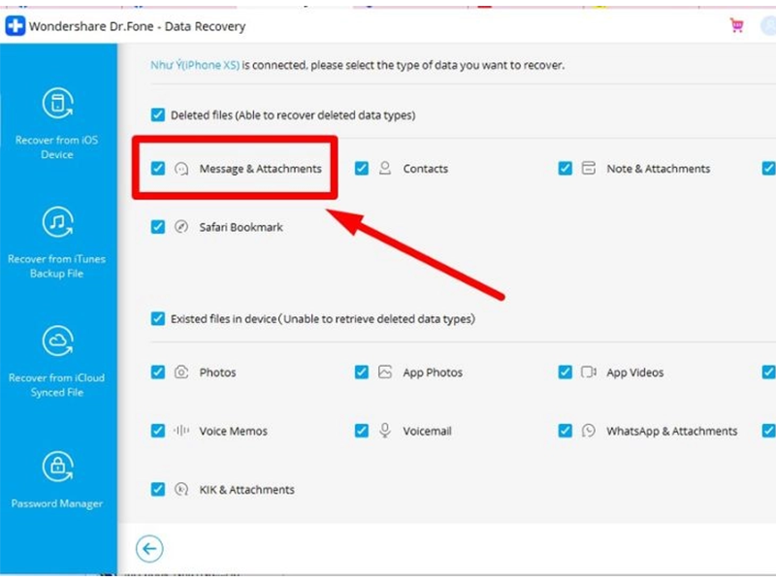Open the shopping cart icon
The height and width of the screenshot is (582, 776).
point(737,25)
